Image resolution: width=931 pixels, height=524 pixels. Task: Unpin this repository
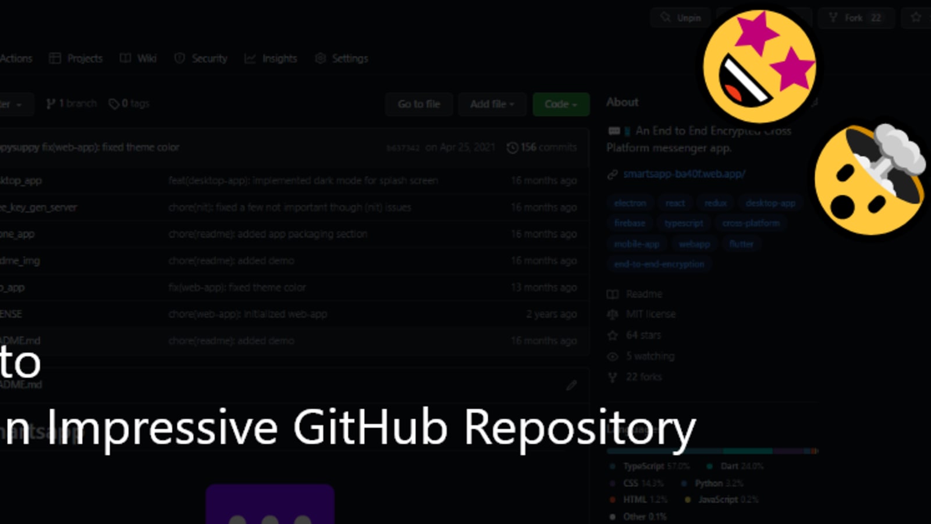click(680, 18)
